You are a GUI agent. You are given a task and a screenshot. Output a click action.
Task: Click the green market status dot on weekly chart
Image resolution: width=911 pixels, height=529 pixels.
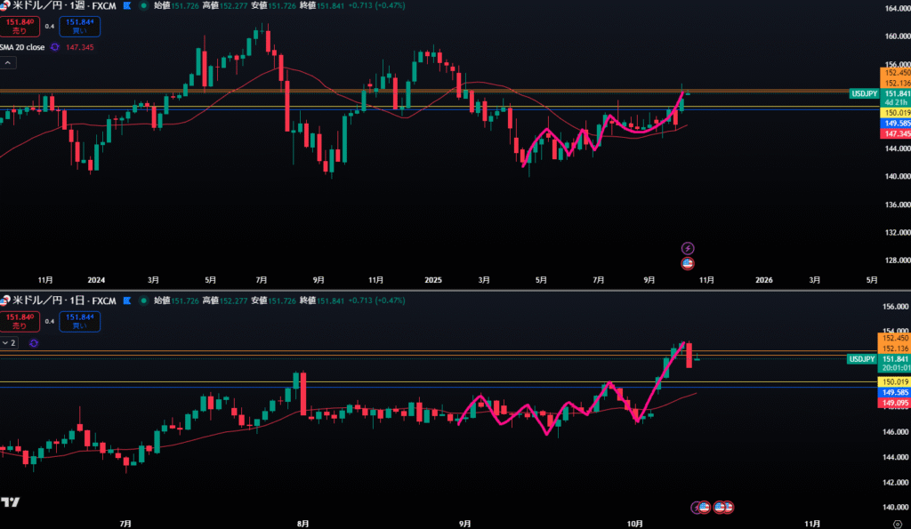point(144,5)
